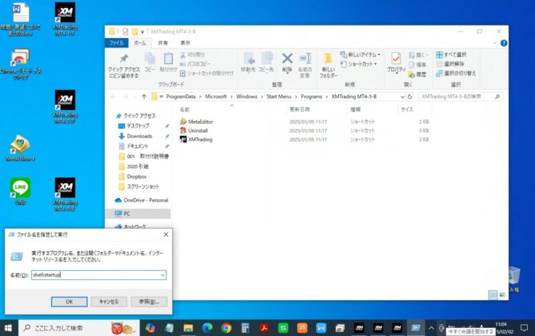Click the Paste shortcut icon
The image size is (535, 336).
(x=183, y=73)
